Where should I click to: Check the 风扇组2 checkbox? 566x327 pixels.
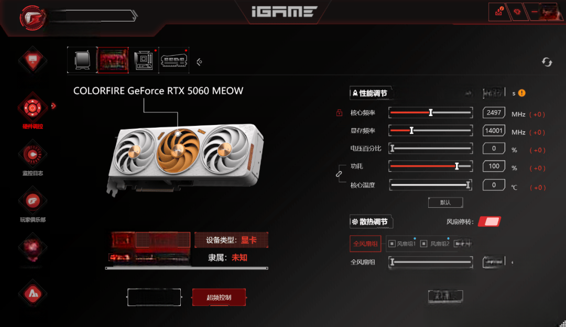(424, 244)
